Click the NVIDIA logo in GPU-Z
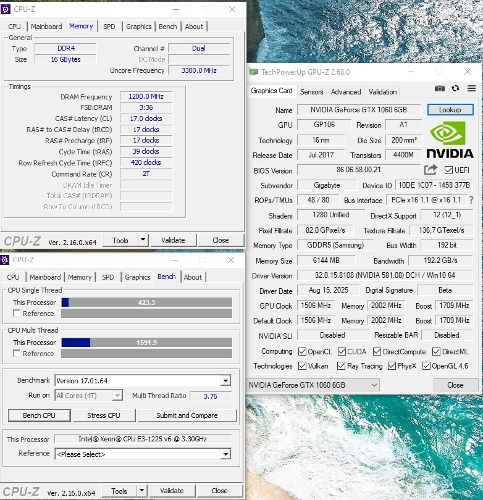Image resolution: width=483 pixels, height=500 pixels. (450, 140)
